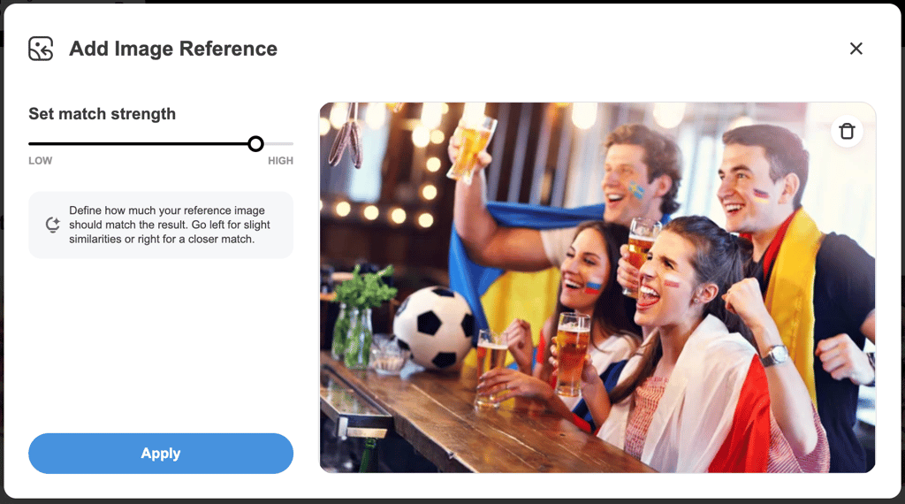Screen dimensions: 905x504
Task: Click the LOW label under slider
Action: click(41, 161)
